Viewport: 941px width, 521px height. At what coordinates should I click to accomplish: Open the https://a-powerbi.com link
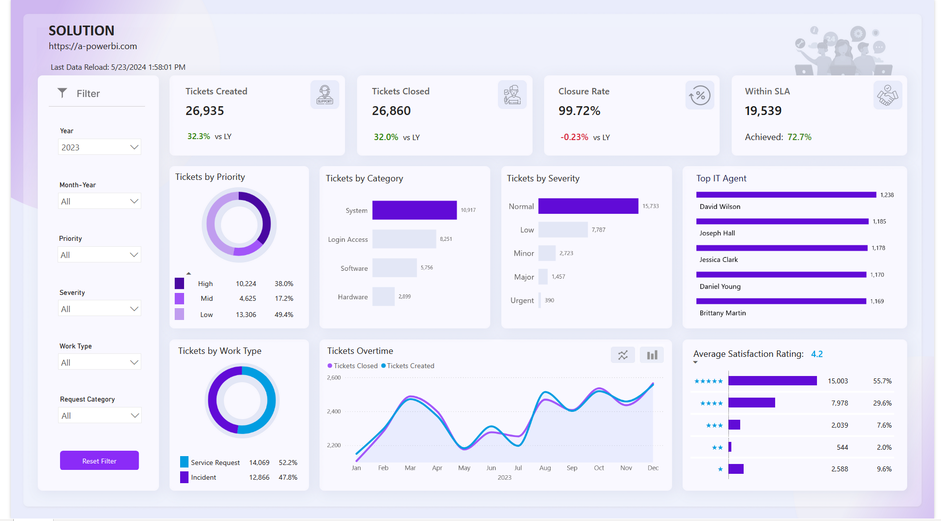[x=93, y=46]
